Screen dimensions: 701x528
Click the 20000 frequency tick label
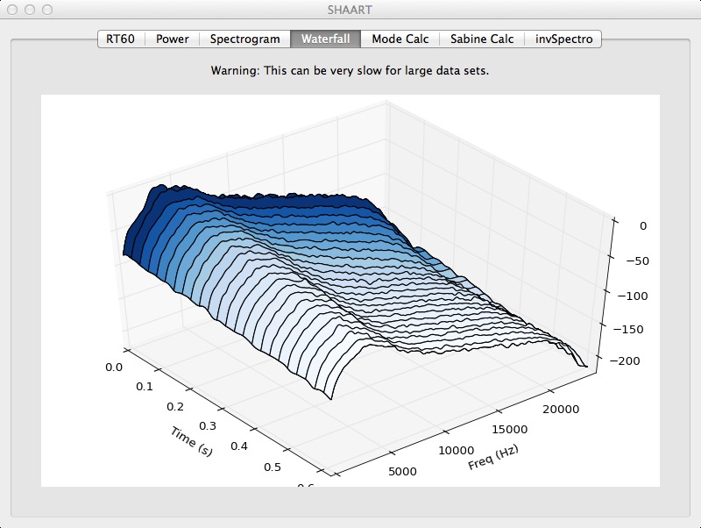pyautogui.click(x=561, y=410)
